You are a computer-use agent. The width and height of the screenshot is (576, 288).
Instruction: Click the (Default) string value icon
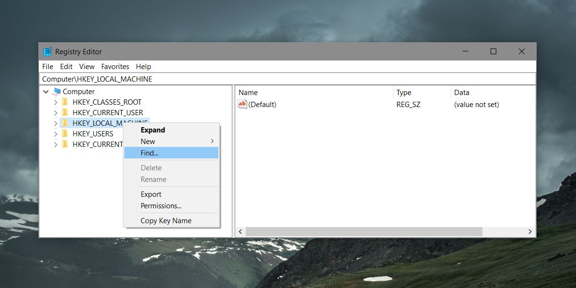242,104
